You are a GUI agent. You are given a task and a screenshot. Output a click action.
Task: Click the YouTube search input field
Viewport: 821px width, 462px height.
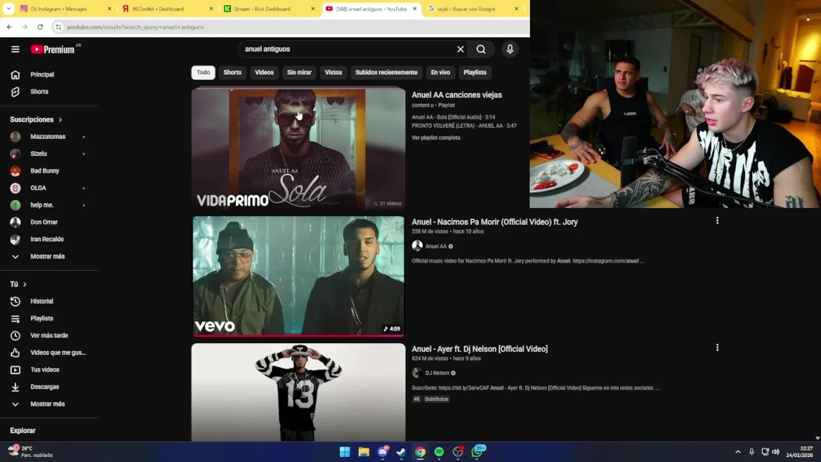coord(346,49)
